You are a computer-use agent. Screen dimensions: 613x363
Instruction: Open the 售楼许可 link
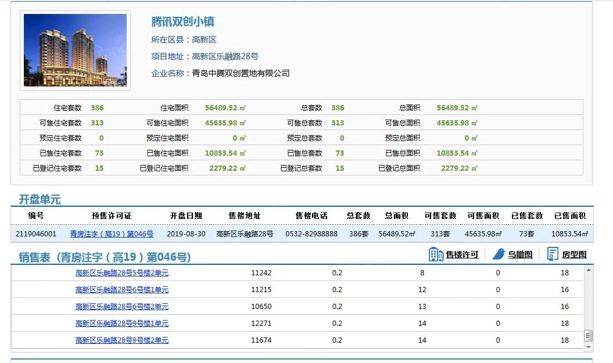pos(462,255)
